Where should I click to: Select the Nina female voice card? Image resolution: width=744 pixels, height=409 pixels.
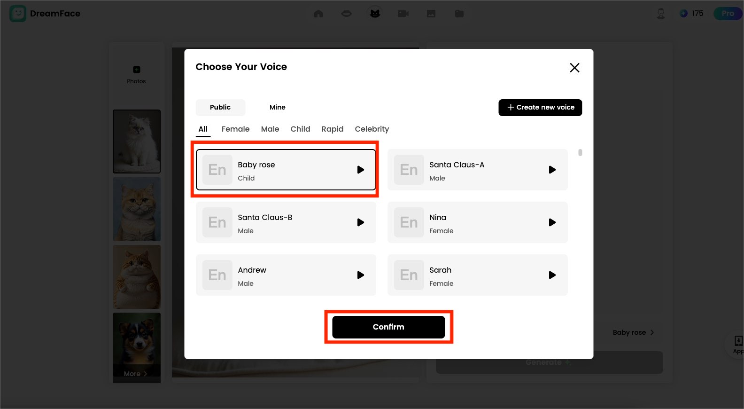click(470, 222)
